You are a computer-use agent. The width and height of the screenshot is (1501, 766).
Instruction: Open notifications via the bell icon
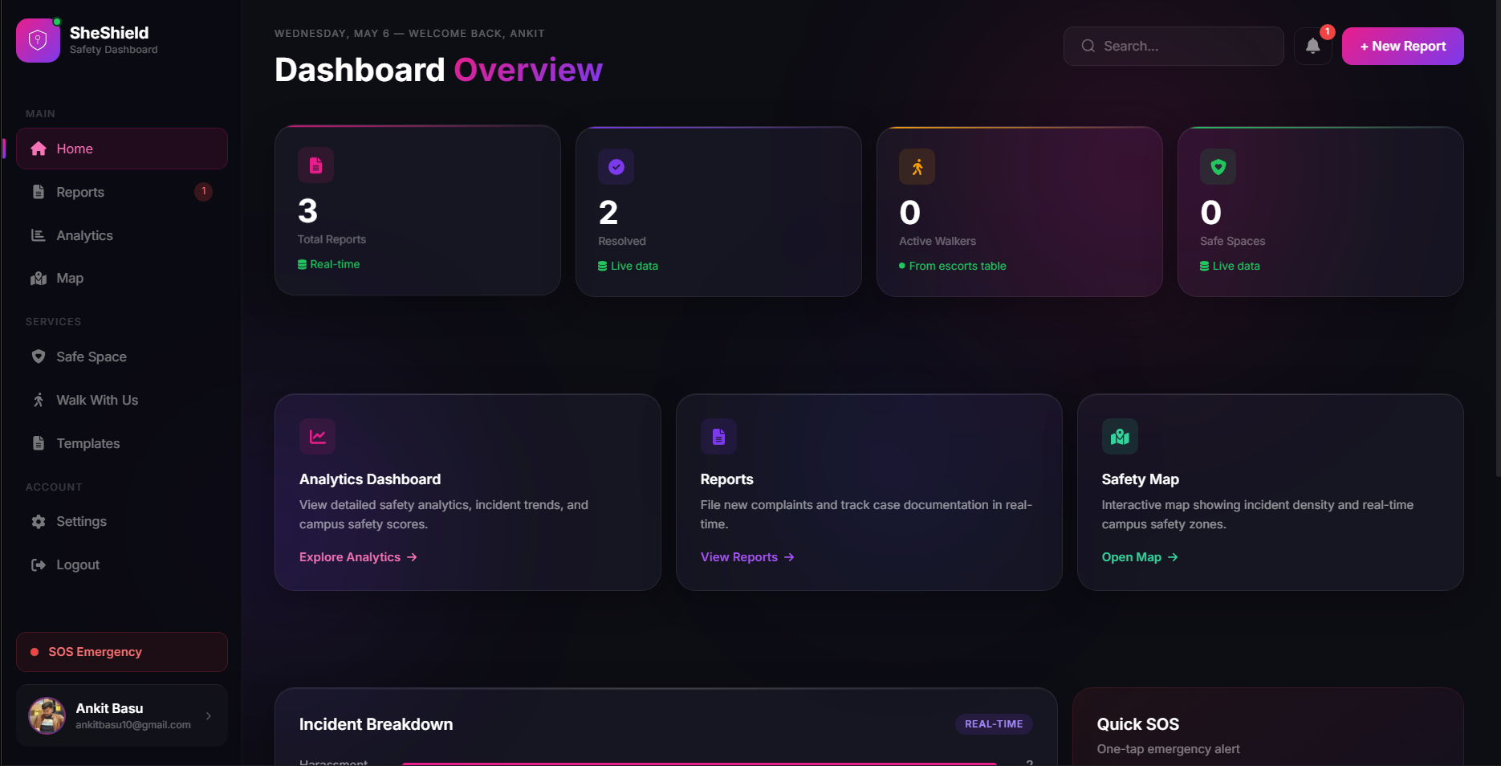tap(1312, 46)
